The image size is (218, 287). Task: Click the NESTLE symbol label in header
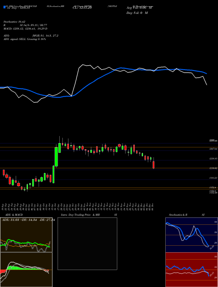click(x=112, y=6)
